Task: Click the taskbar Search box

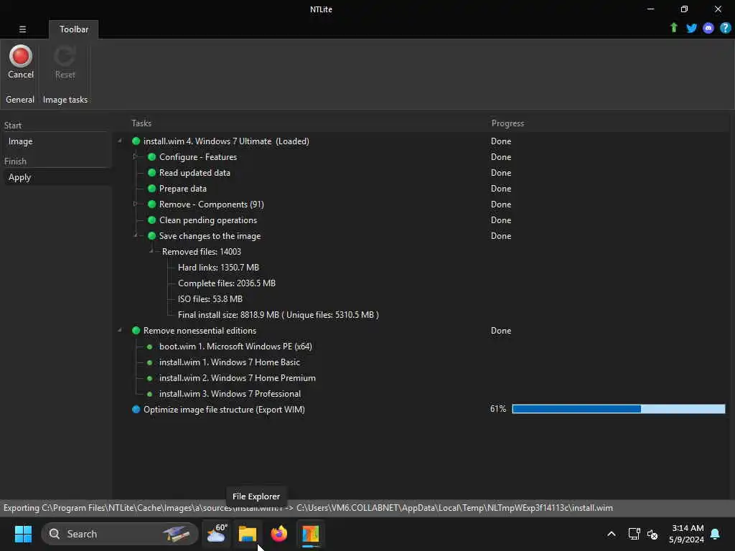Action: point(120,534)
